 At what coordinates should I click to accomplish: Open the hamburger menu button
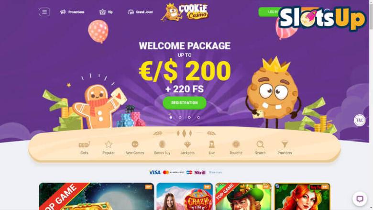44,12
